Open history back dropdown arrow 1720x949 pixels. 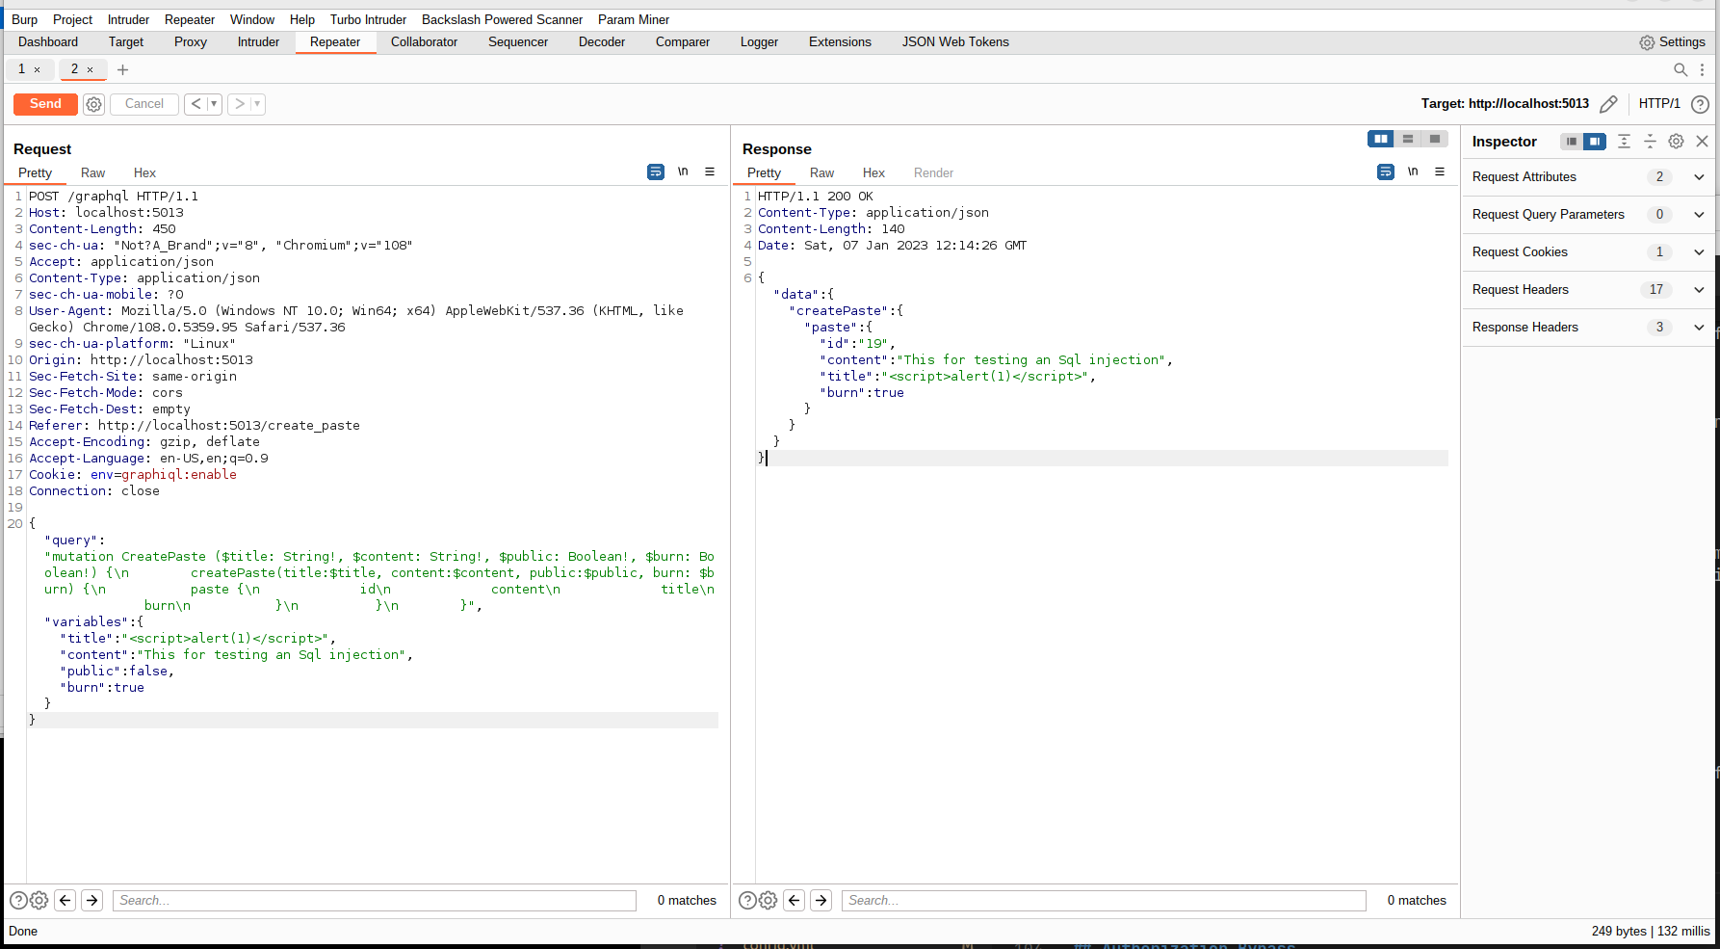pyautogui.click(x=214, y=104)
